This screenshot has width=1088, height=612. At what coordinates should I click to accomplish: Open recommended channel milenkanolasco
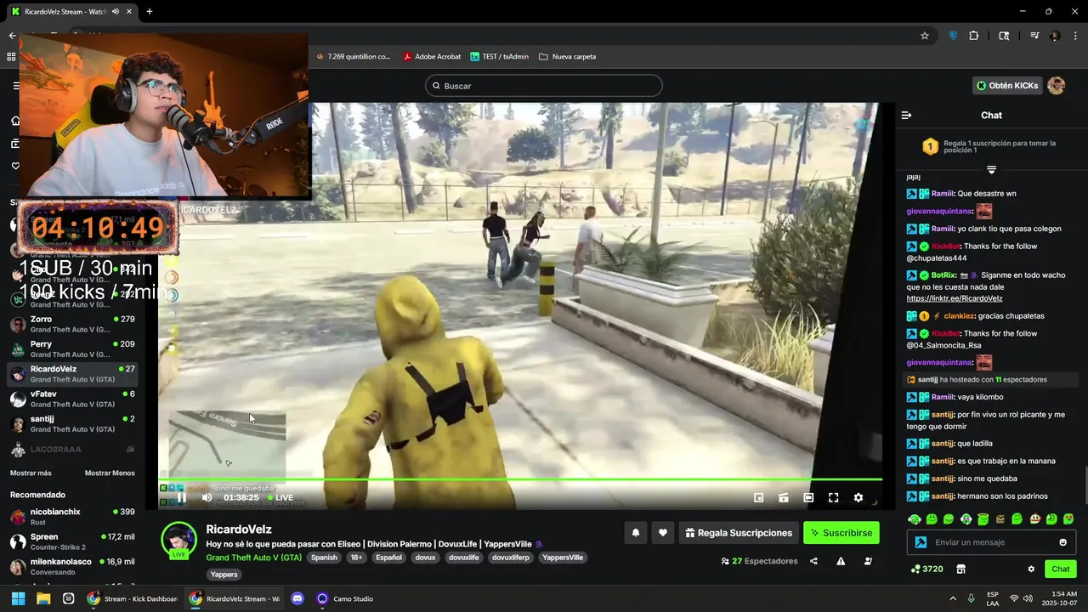point(72,566)
